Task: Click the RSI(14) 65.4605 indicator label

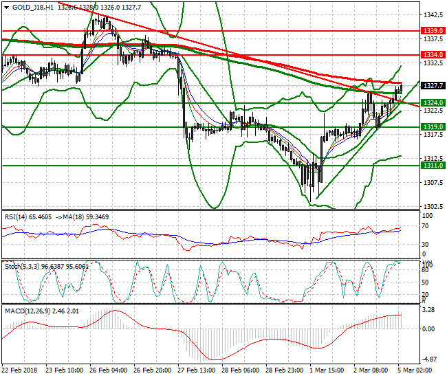Action: [28, 217]
